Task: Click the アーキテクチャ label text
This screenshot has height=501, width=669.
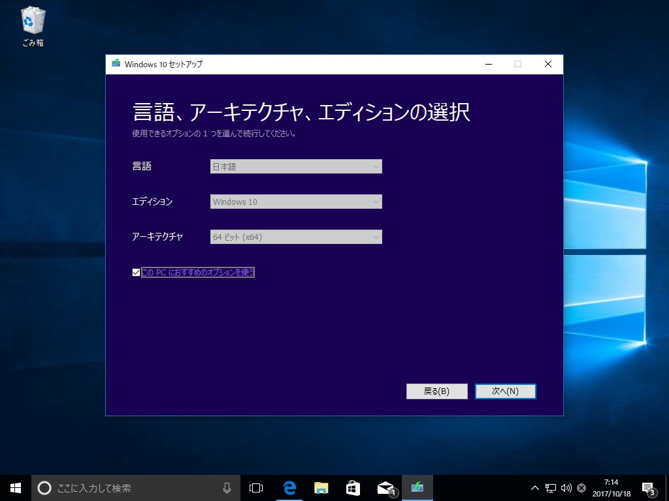Action: tap(157, 236)
